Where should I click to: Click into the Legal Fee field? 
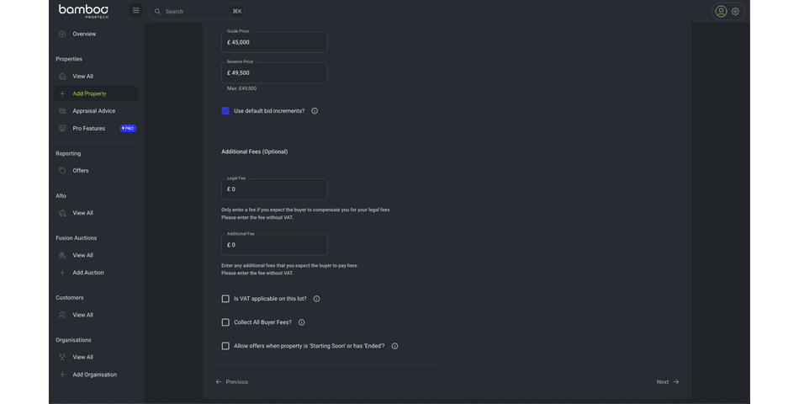274,189
